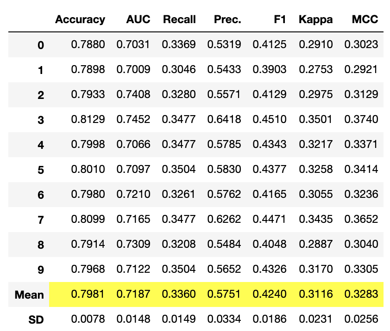Select row index 3 label
The width and height of the screenshot is (390, 331).
pyautogui.click(x=41, y=120)
